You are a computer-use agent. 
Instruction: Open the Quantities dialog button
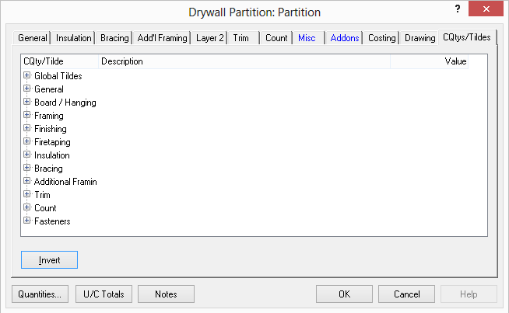pyautogui.click(x=40, y=294)
